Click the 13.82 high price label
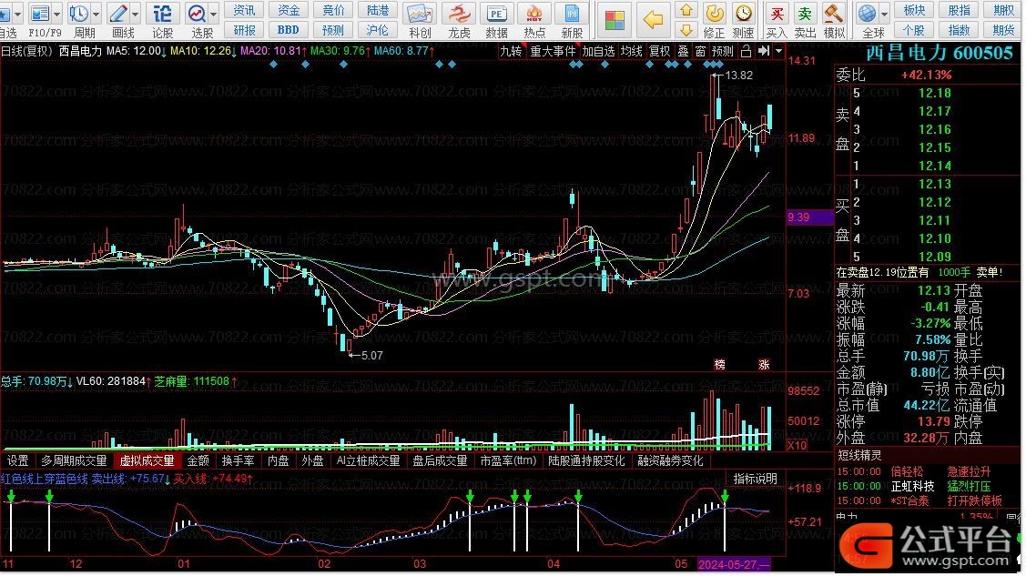This screenshot has height=576, width=1026. (738, 76)
